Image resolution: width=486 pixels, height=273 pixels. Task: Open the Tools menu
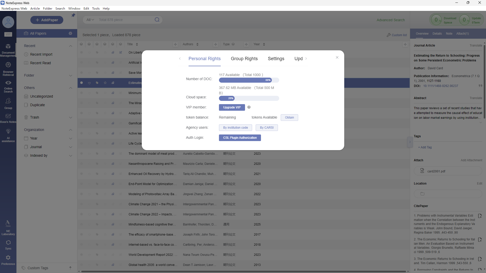96,8
